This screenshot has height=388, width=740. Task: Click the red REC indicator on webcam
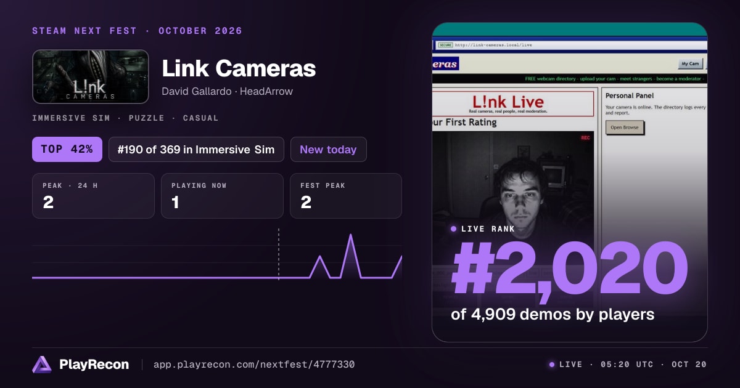point(585,138)
